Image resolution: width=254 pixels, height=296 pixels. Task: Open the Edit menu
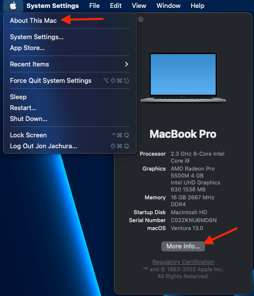[115, 6]
